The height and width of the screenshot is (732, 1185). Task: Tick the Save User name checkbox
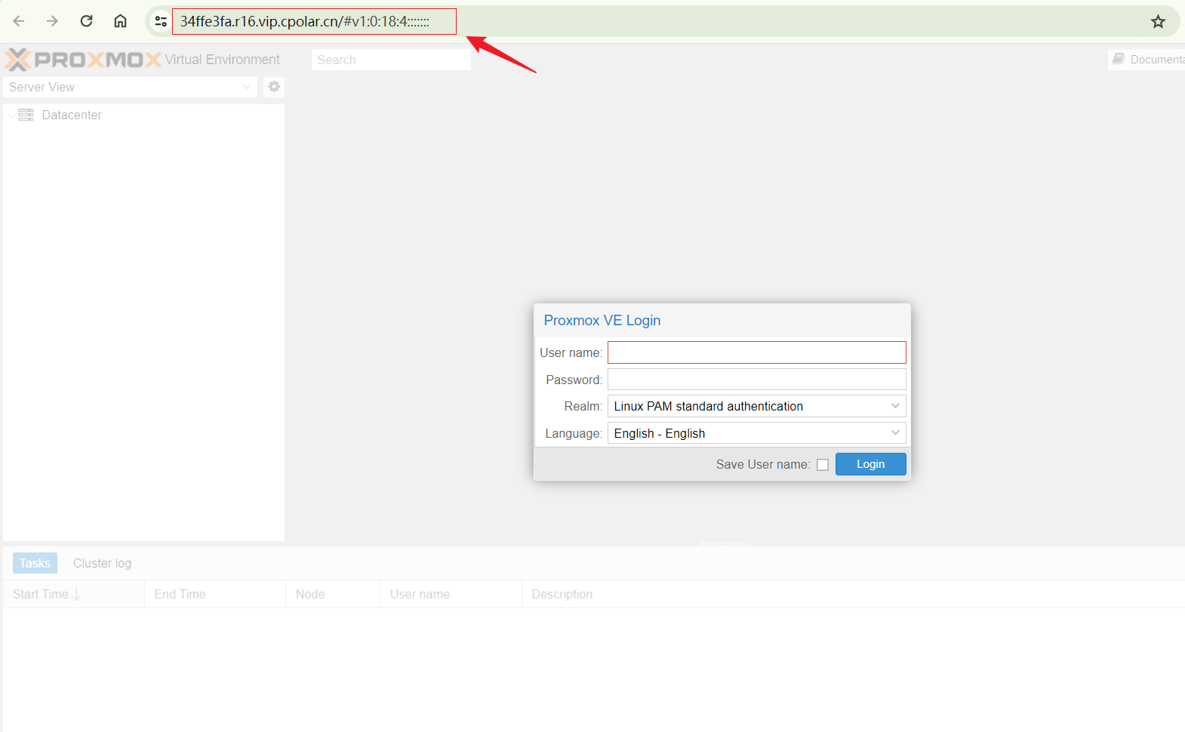(x=823, y=465)
